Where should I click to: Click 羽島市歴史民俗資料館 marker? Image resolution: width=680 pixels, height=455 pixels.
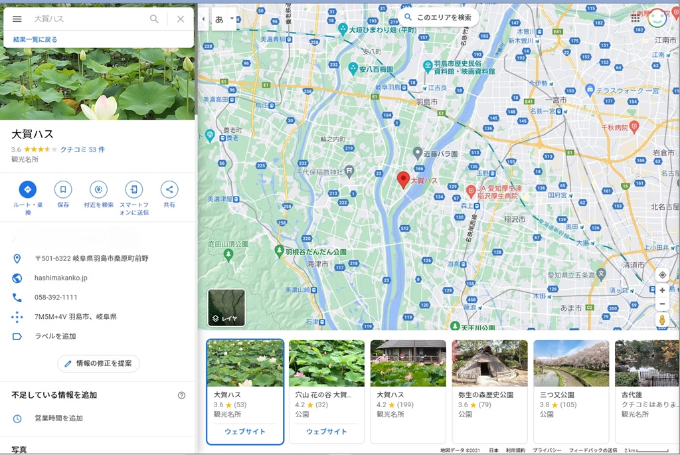[428, 66]
